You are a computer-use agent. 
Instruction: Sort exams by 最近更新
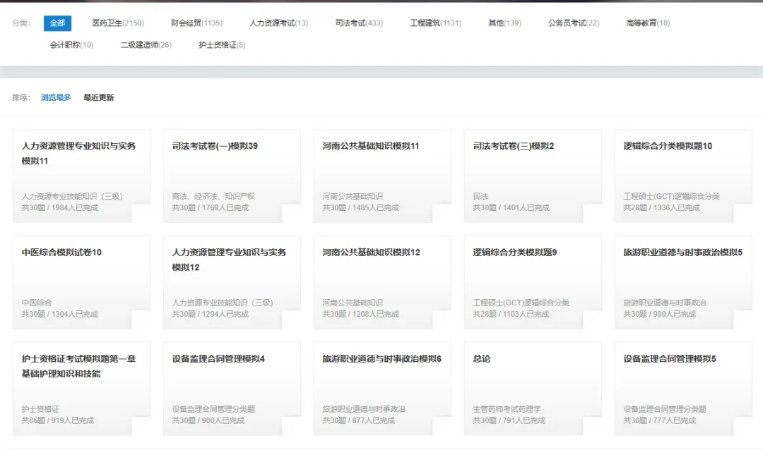click(98, 97)
